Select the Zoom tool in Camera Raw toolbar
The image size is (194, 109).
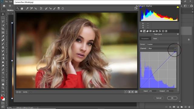(x=18, y=8)
